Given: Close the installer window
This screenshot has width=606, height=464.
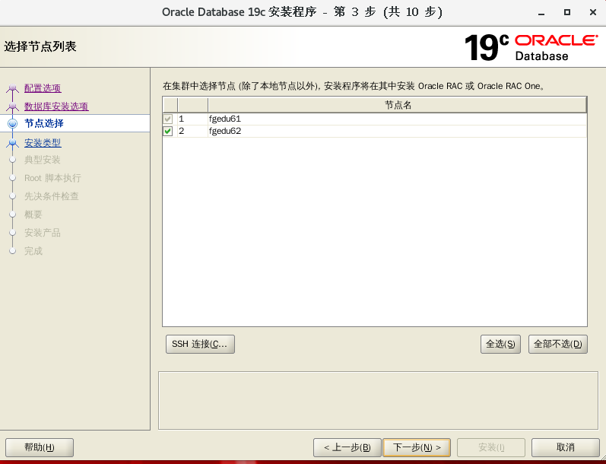Looking at the screenshot, I should (x=593, y=12).
